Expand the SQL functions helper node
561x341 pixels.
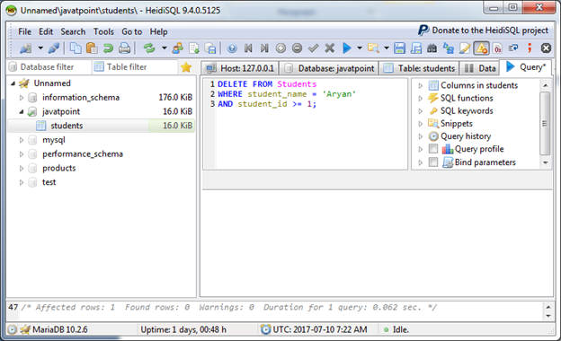click(x=421, y=98)
